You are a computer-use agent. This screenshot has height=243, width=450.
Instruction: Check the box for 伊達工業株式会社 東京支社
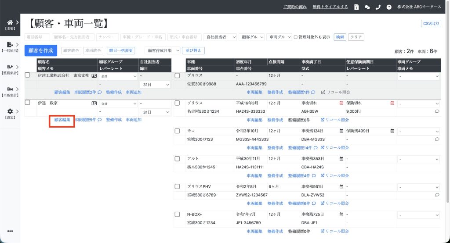[x=27, y=75]
